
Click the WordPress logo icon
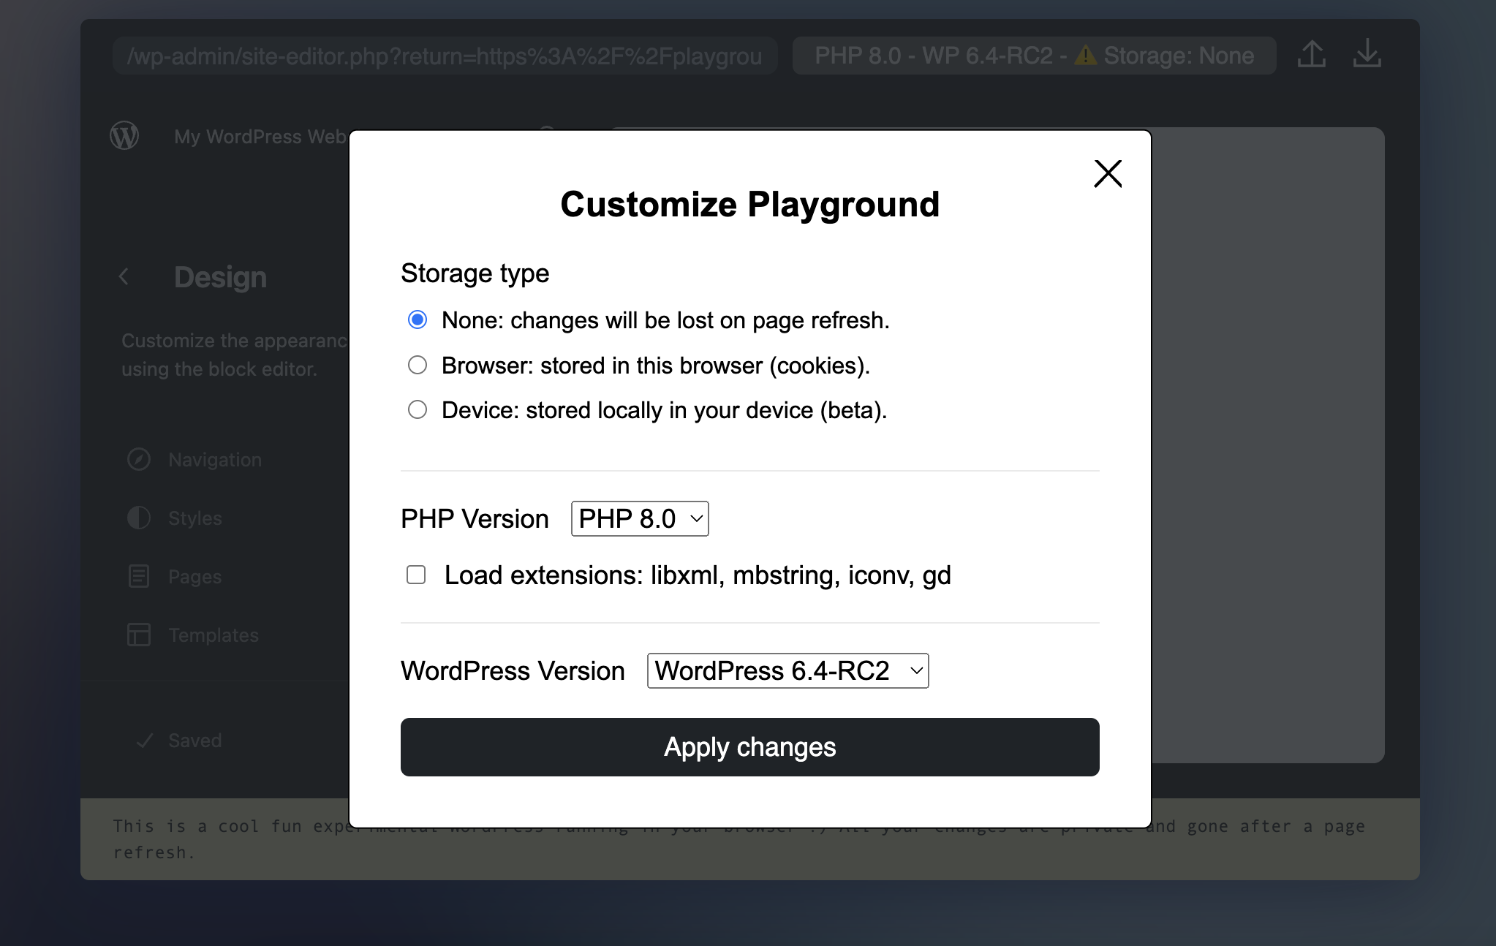[x=124, y=136]
